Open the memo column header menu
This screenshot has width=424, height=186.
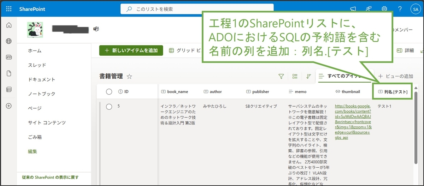(x=298, y=92)
